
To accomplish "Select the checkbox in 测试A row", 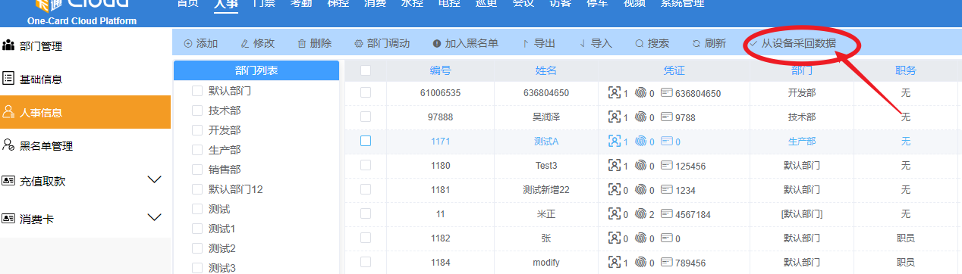I will (x=366, y=141).
